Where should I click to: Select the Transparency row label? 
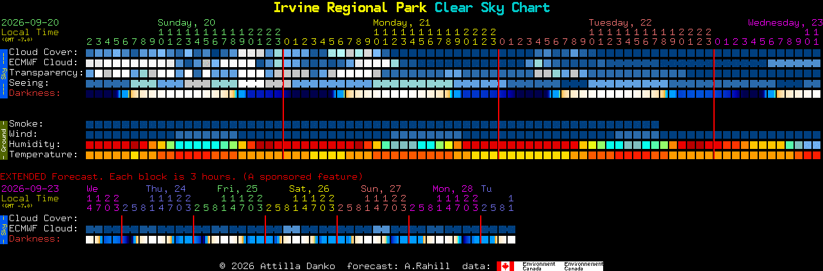(46, 72)
